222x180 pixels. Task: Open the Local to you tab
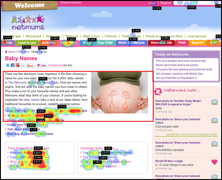pyautogui.click(x=27, y=43)
